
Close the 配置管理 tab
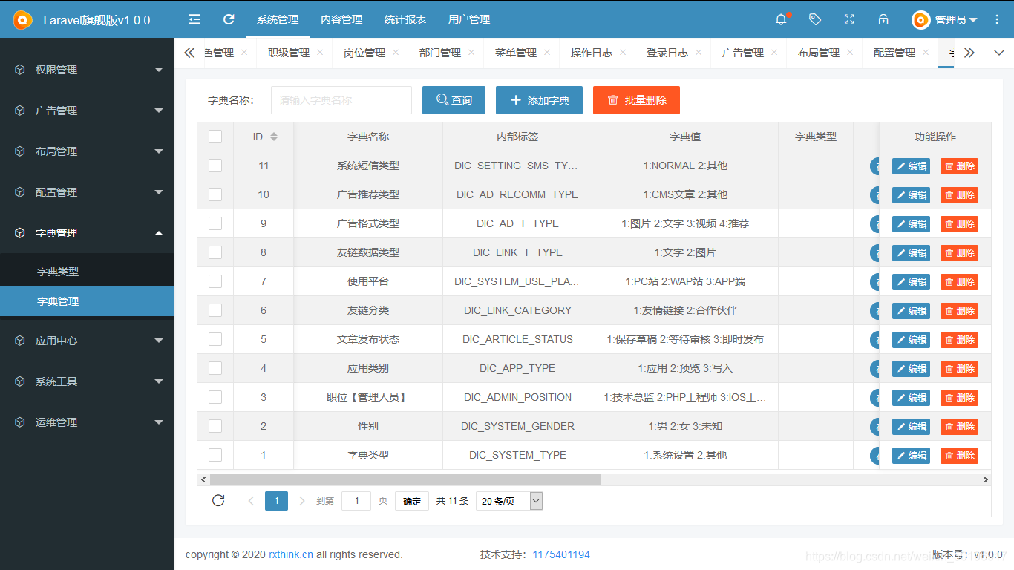pyautogui.click(x=926, y=52)
